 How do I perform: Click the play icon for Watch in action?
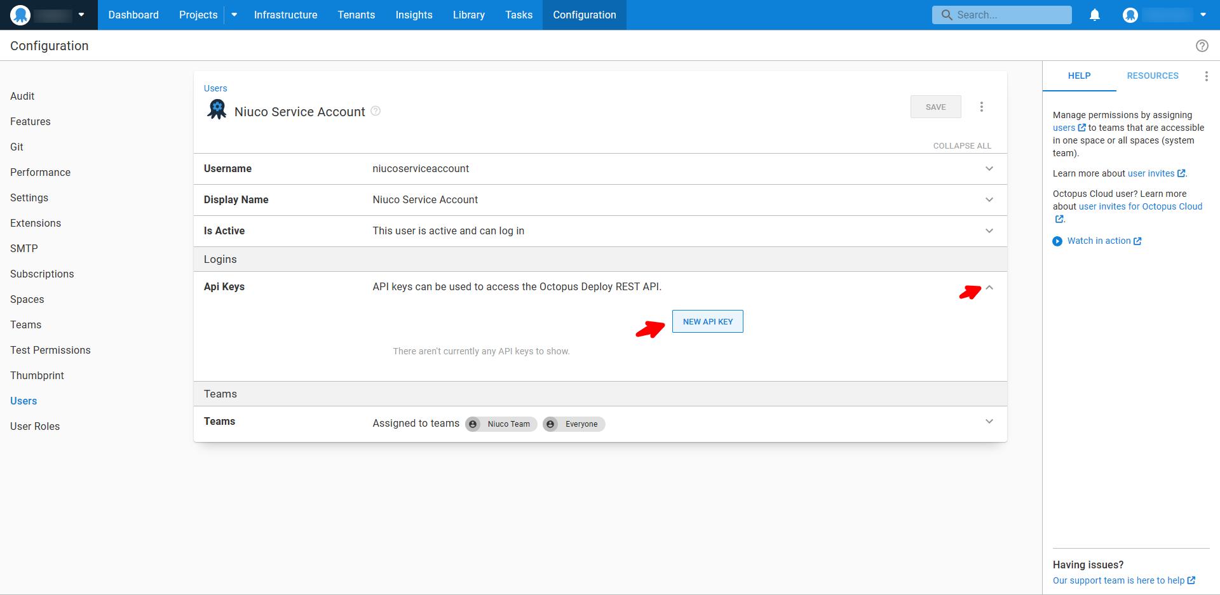pyautogui.click(x=1057, y=241)
